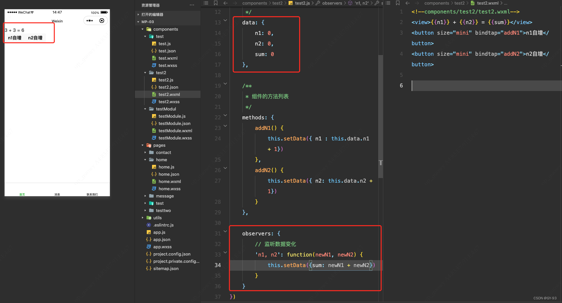Click bookmark icon in test2.js editor toolbar
Image resolution: width=562 pixels, height=303 pixels.
(x=216, y=3)
